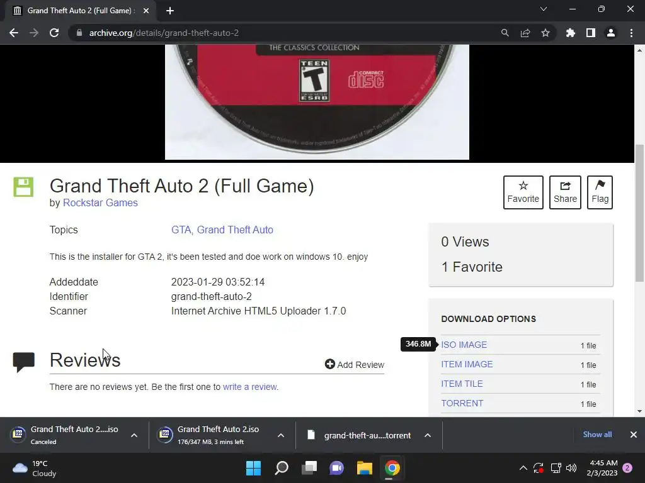Open the tab search chevron
The height and width of the screenshot is (483, 645).
(544, 9)
